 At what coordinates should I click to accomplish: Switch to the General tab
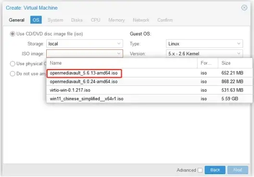pos(17,20)
